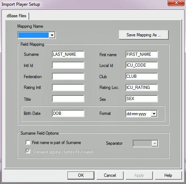Expand the Mapping Name dropdown arrow

[x=52, y=35]
